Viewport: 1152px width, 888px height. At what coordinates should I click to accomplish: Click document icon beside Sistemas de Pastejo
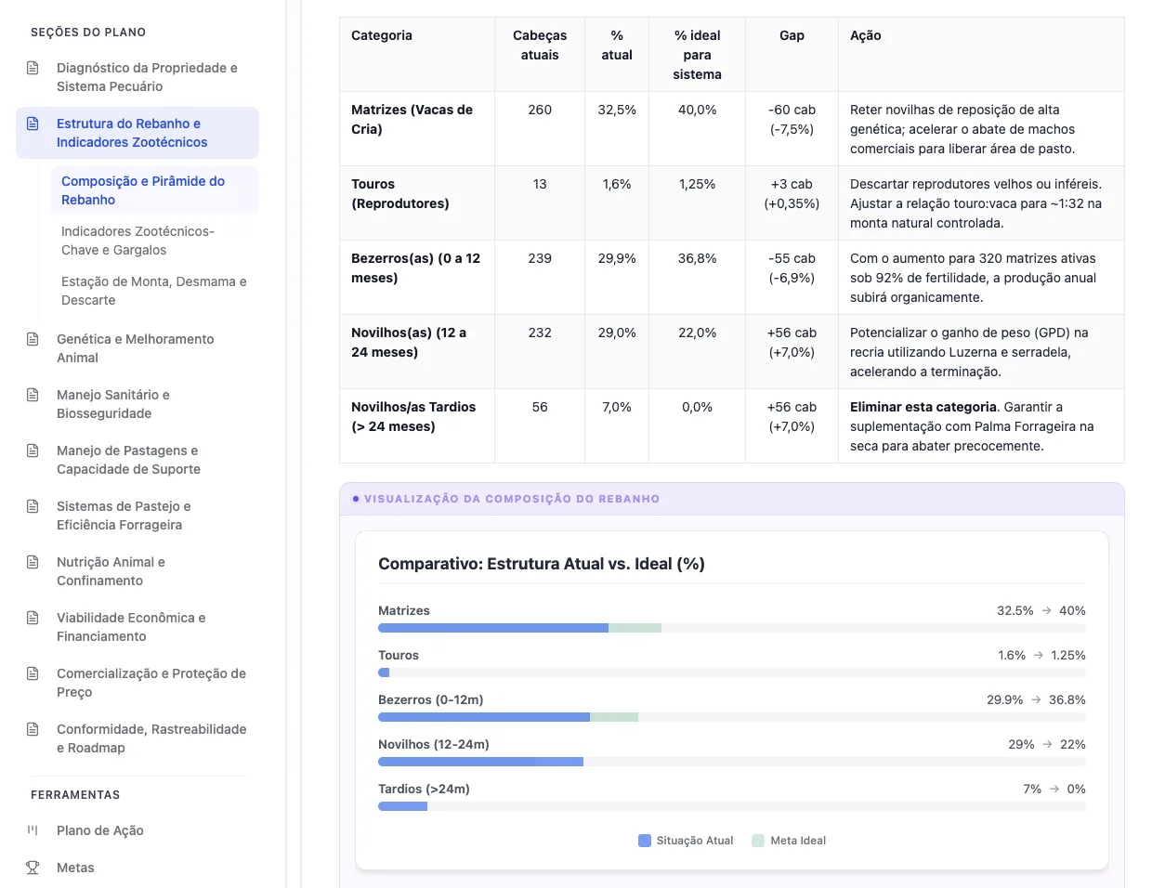tap(33, 506)
